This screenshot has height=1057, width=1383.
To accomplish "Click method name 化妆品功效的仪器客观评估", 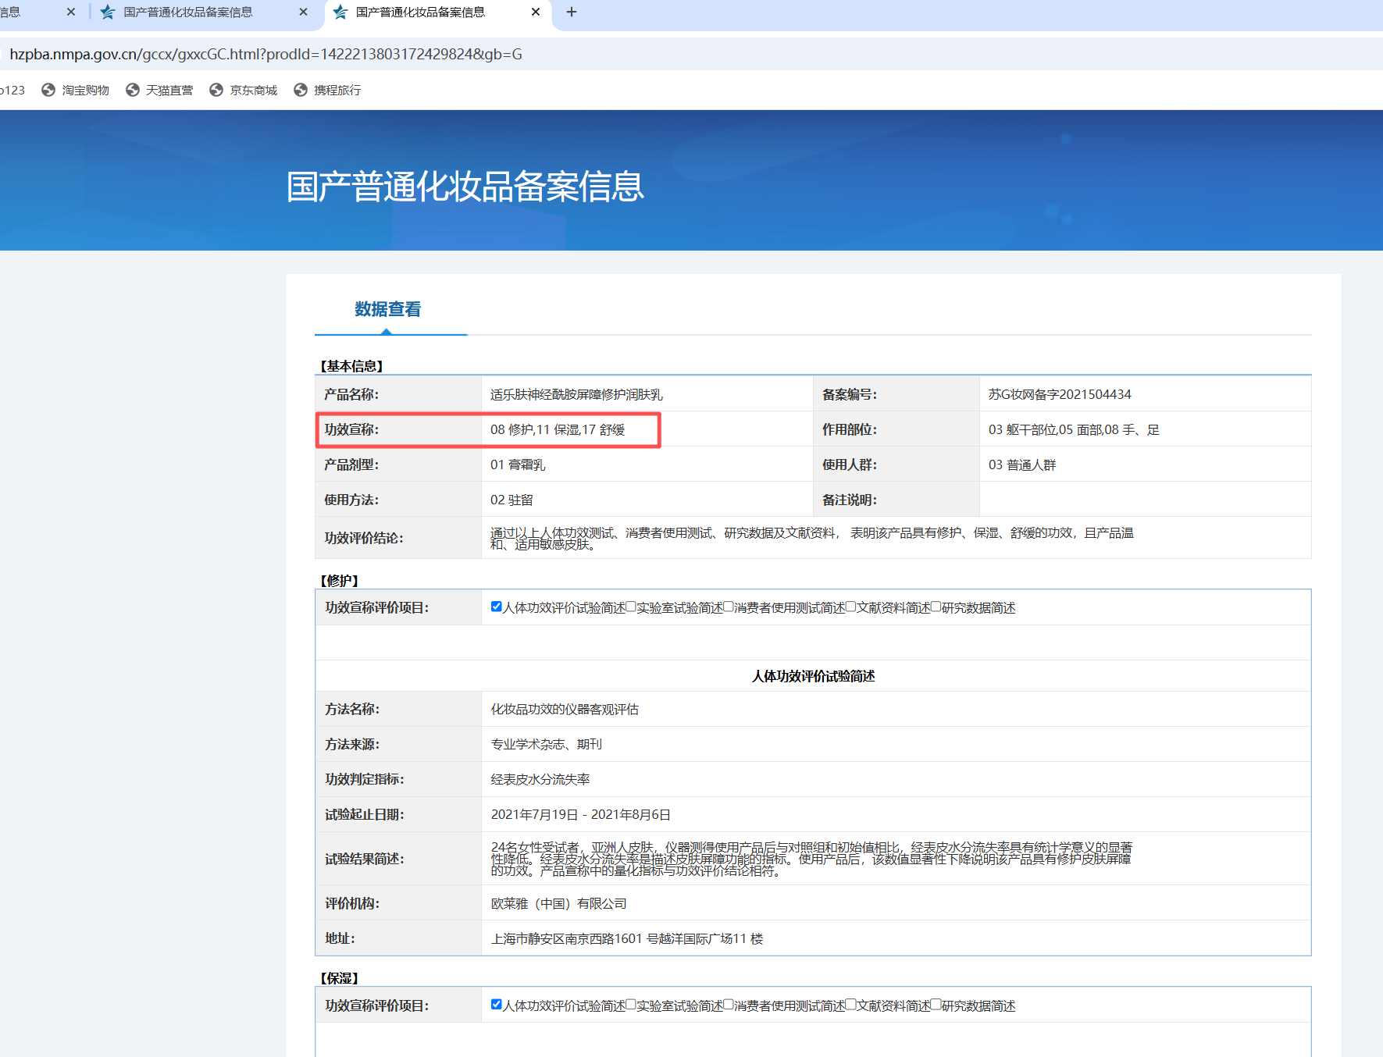I will point(565,710).
